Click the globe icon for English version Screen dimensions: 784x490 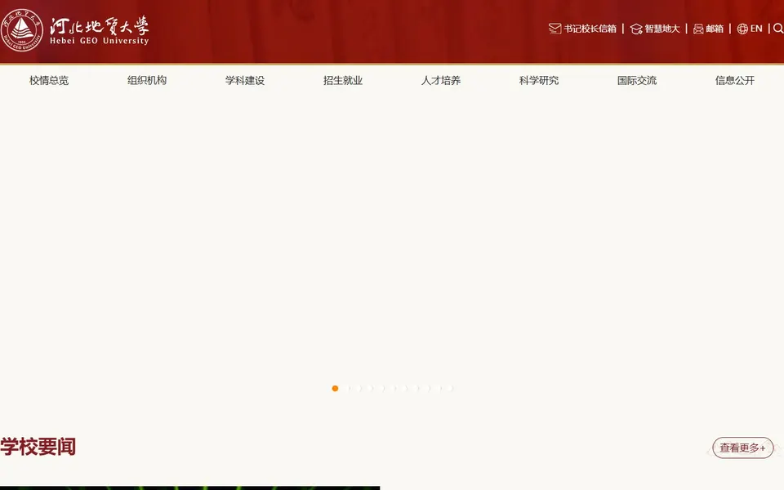[742, 29]
